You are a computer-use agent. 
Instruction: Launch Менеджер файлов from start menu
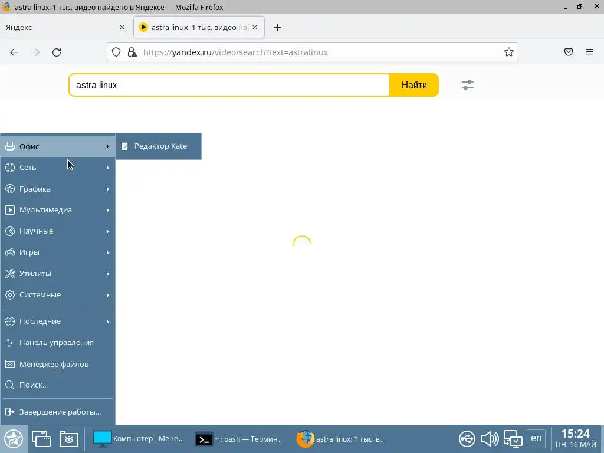tap(58, 364)
